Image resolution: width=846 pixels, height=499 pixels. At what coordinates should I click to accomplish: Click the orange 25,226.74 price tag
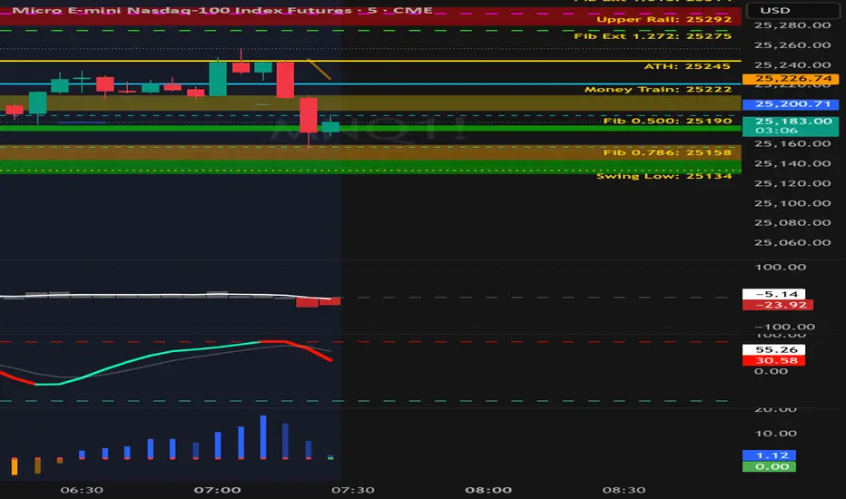[791, 79]
